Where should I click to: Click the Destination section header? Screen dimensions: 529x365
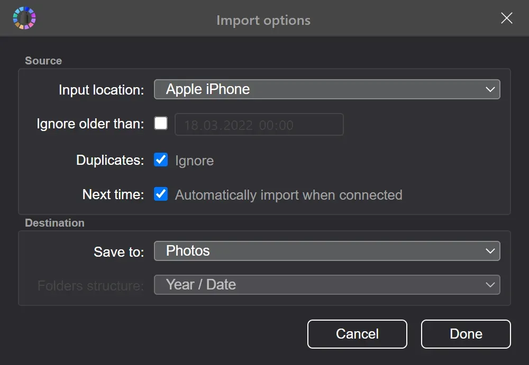[x=54, y=223]
